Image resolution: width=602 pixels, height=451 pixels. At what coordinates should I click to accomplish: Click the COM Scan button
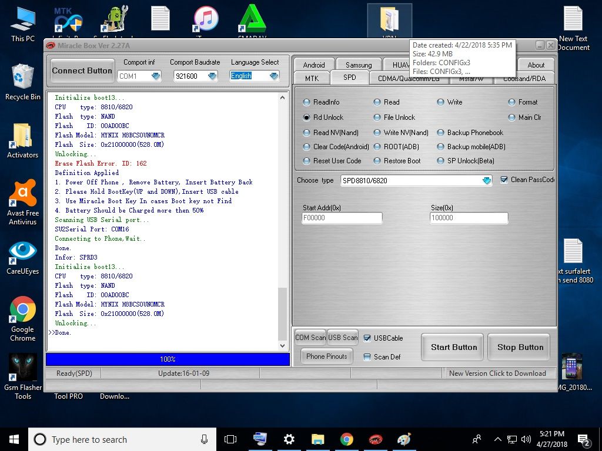pyautogui.click(x=310, y=338)
